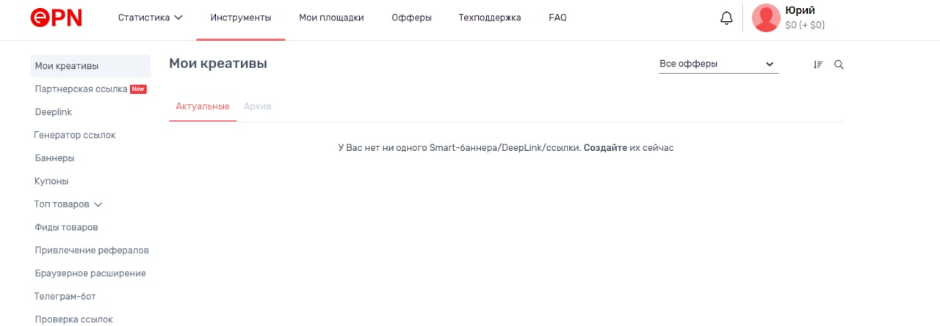Click the ePN logo
This screenshot has width=940, height=326.
coord(56,18)
